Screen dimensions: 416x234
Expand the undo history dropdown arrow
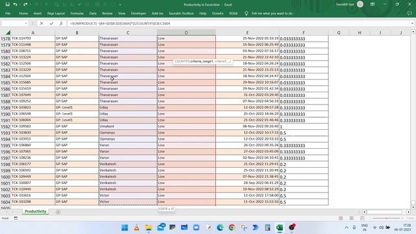click(x=19, y=5)
